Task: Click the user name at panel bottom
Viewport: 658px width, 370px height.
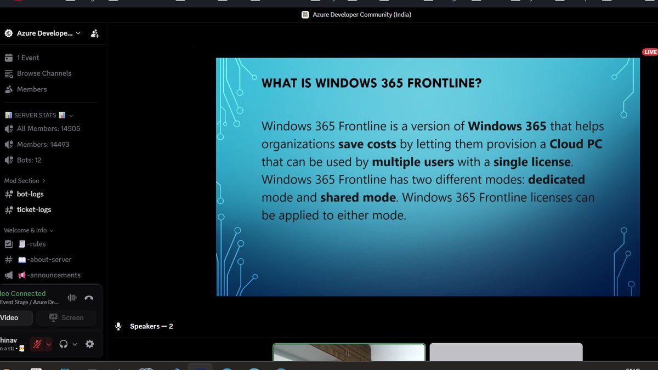Action: point(9,340)
